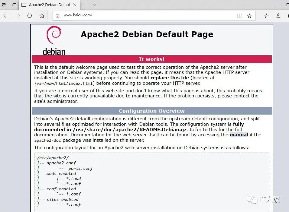The height and width of the screenshot is (212, 289).
Task: Click the browser Back arrow
Action: [6, 16]
